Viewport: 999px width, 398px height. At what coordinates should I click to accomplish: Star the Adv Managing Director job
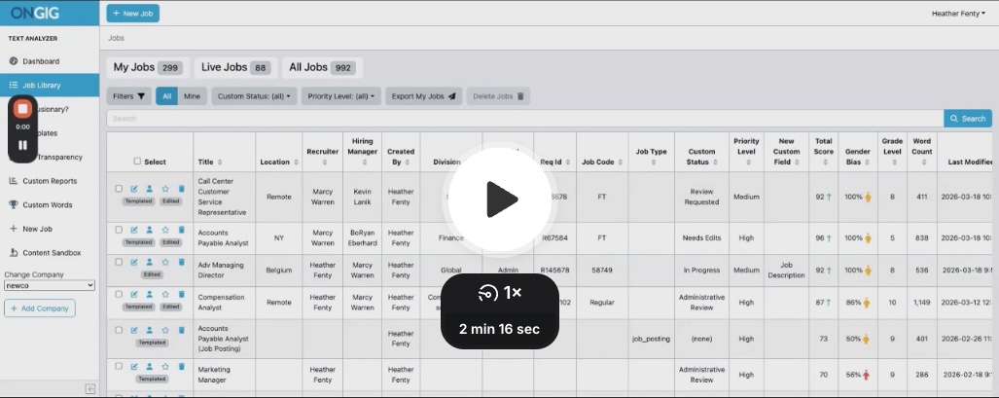click(165, 263)
